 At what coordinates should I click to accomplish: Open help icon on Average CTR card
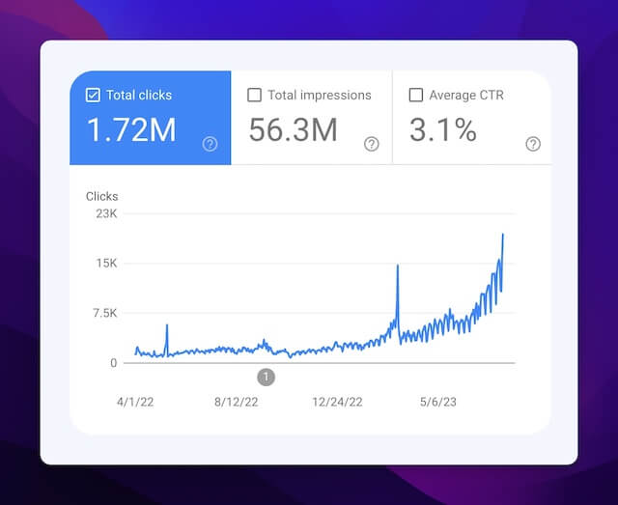[533, 144]
